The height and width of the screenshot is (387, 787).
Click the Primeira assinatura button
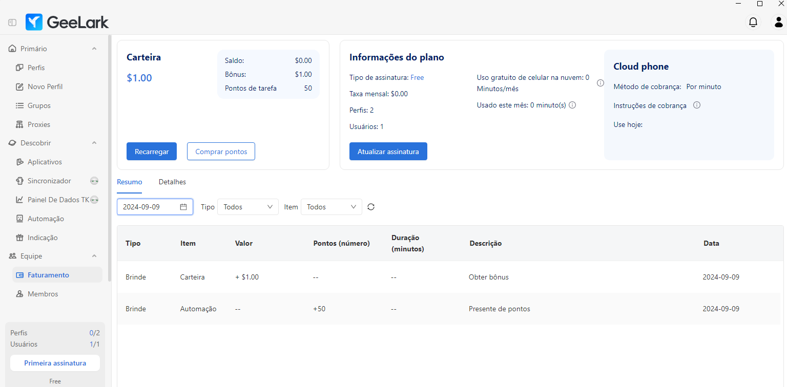(x=55, y=363)
